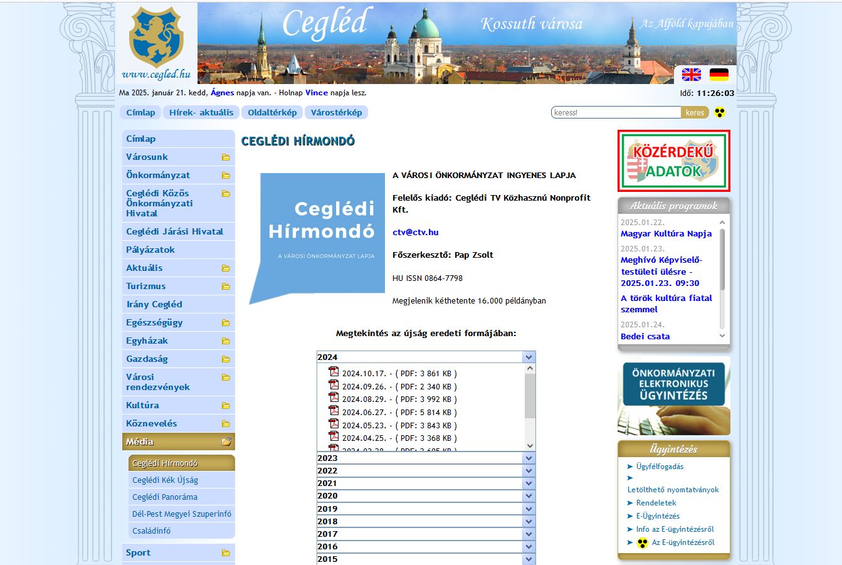Open the Hírek- aktuális tab
This screenshot has width=842, height=565.
pos(201,112)
